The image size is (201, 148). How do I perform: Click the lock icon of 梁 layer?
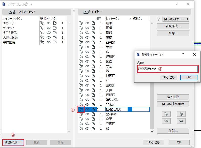[81, 129]
